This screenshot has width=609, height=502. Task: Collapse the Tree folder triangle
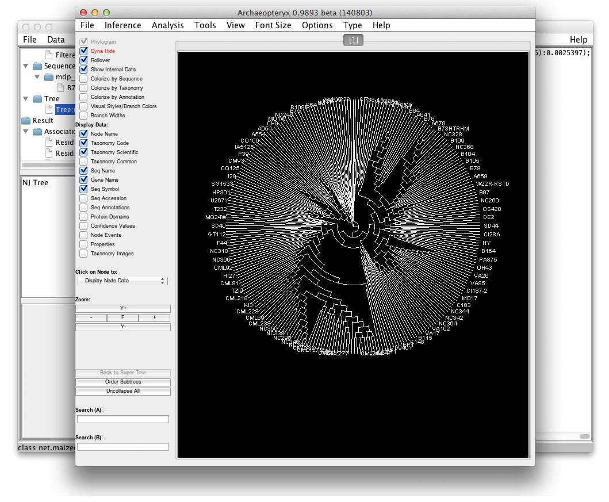26,98
